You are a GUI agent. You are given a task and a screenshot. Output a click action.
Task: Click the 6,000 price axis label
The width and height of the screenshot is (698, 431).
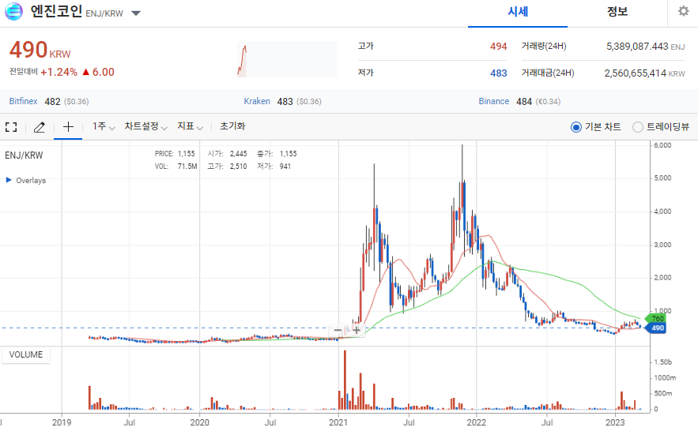(662, 145)
